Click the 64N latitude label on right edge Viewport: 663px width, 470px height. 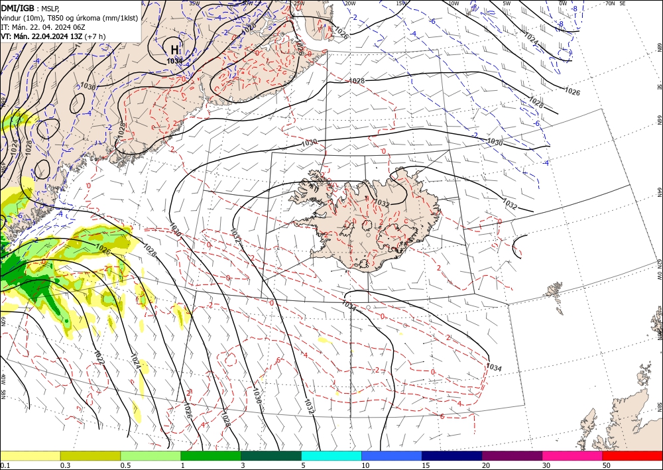point(659,192)
